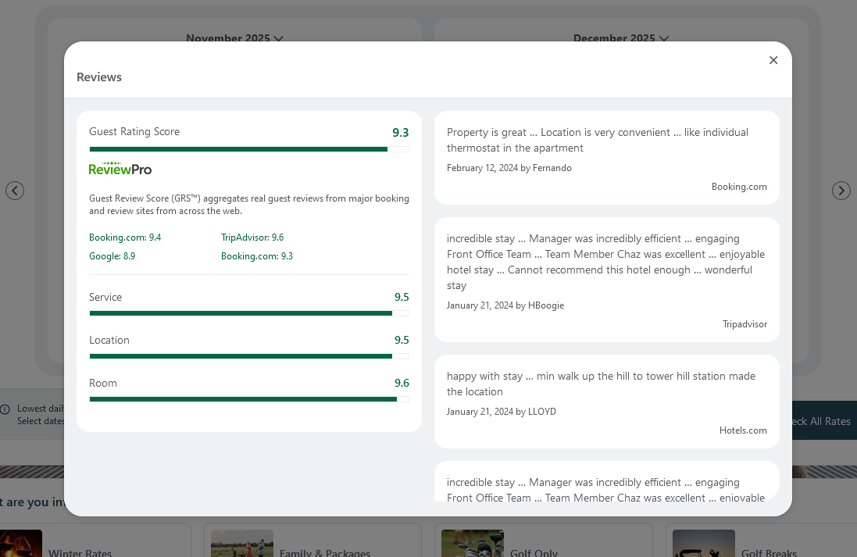This screenshot has height=557, width=857.
Task: Click the ReviewPro logo
Action: (x=120, y=169)
